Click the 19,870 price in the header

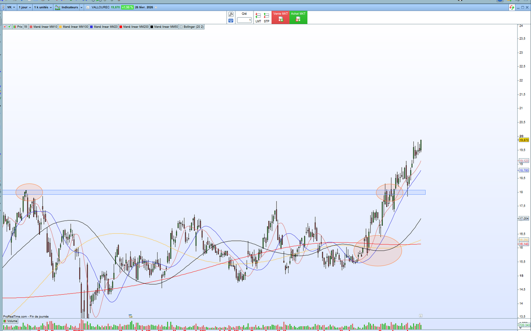tap(115, 8)
